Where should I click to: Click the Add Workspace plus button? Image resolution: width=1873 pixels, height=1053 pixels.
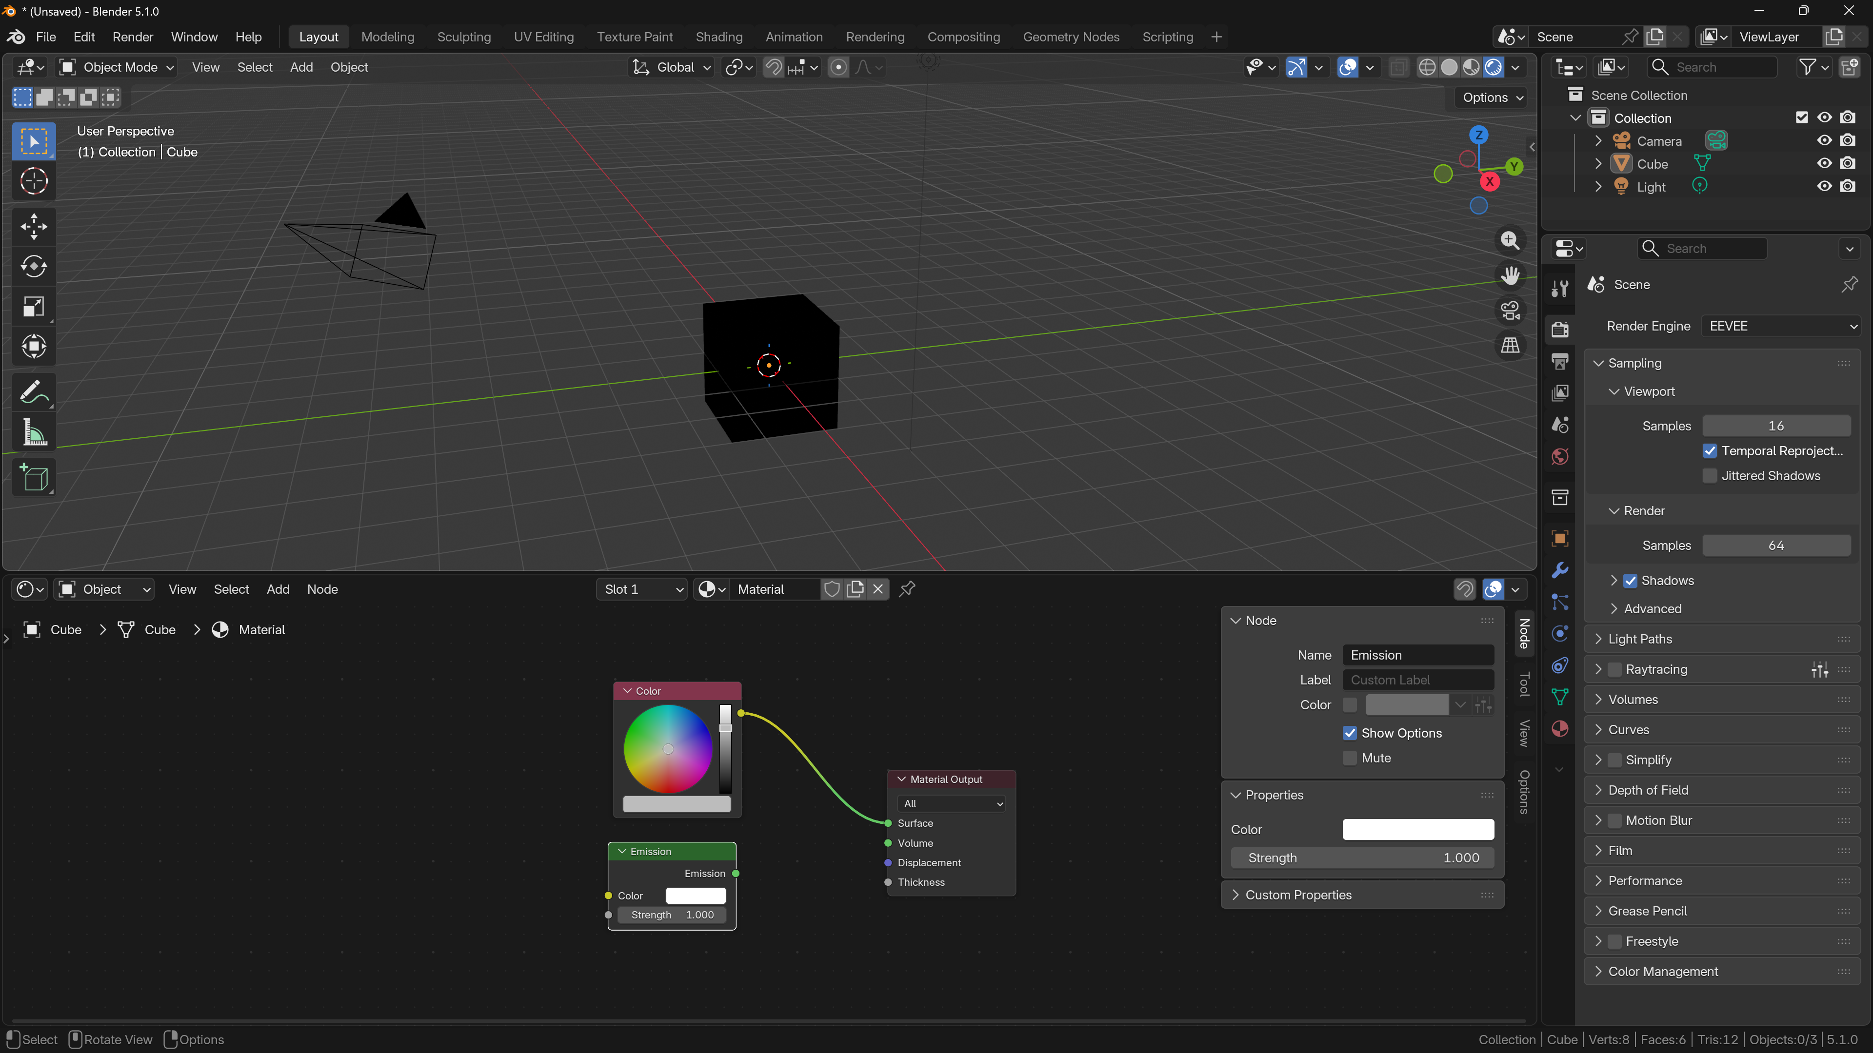(x=1215, y=37)
